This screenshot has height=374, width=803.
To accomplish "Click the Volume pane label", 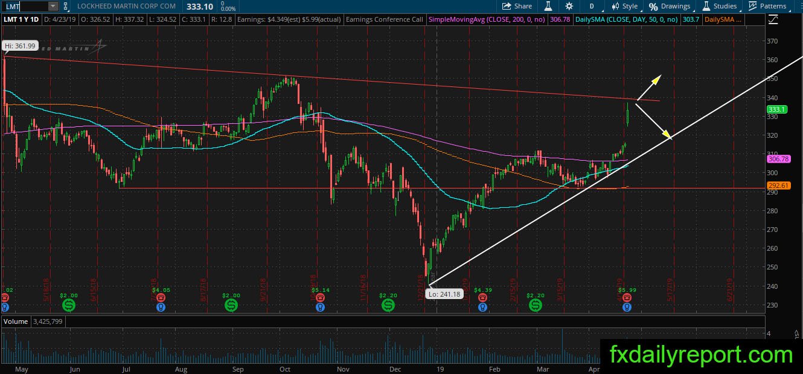I will pyautogui.click(x=15, y=321).
